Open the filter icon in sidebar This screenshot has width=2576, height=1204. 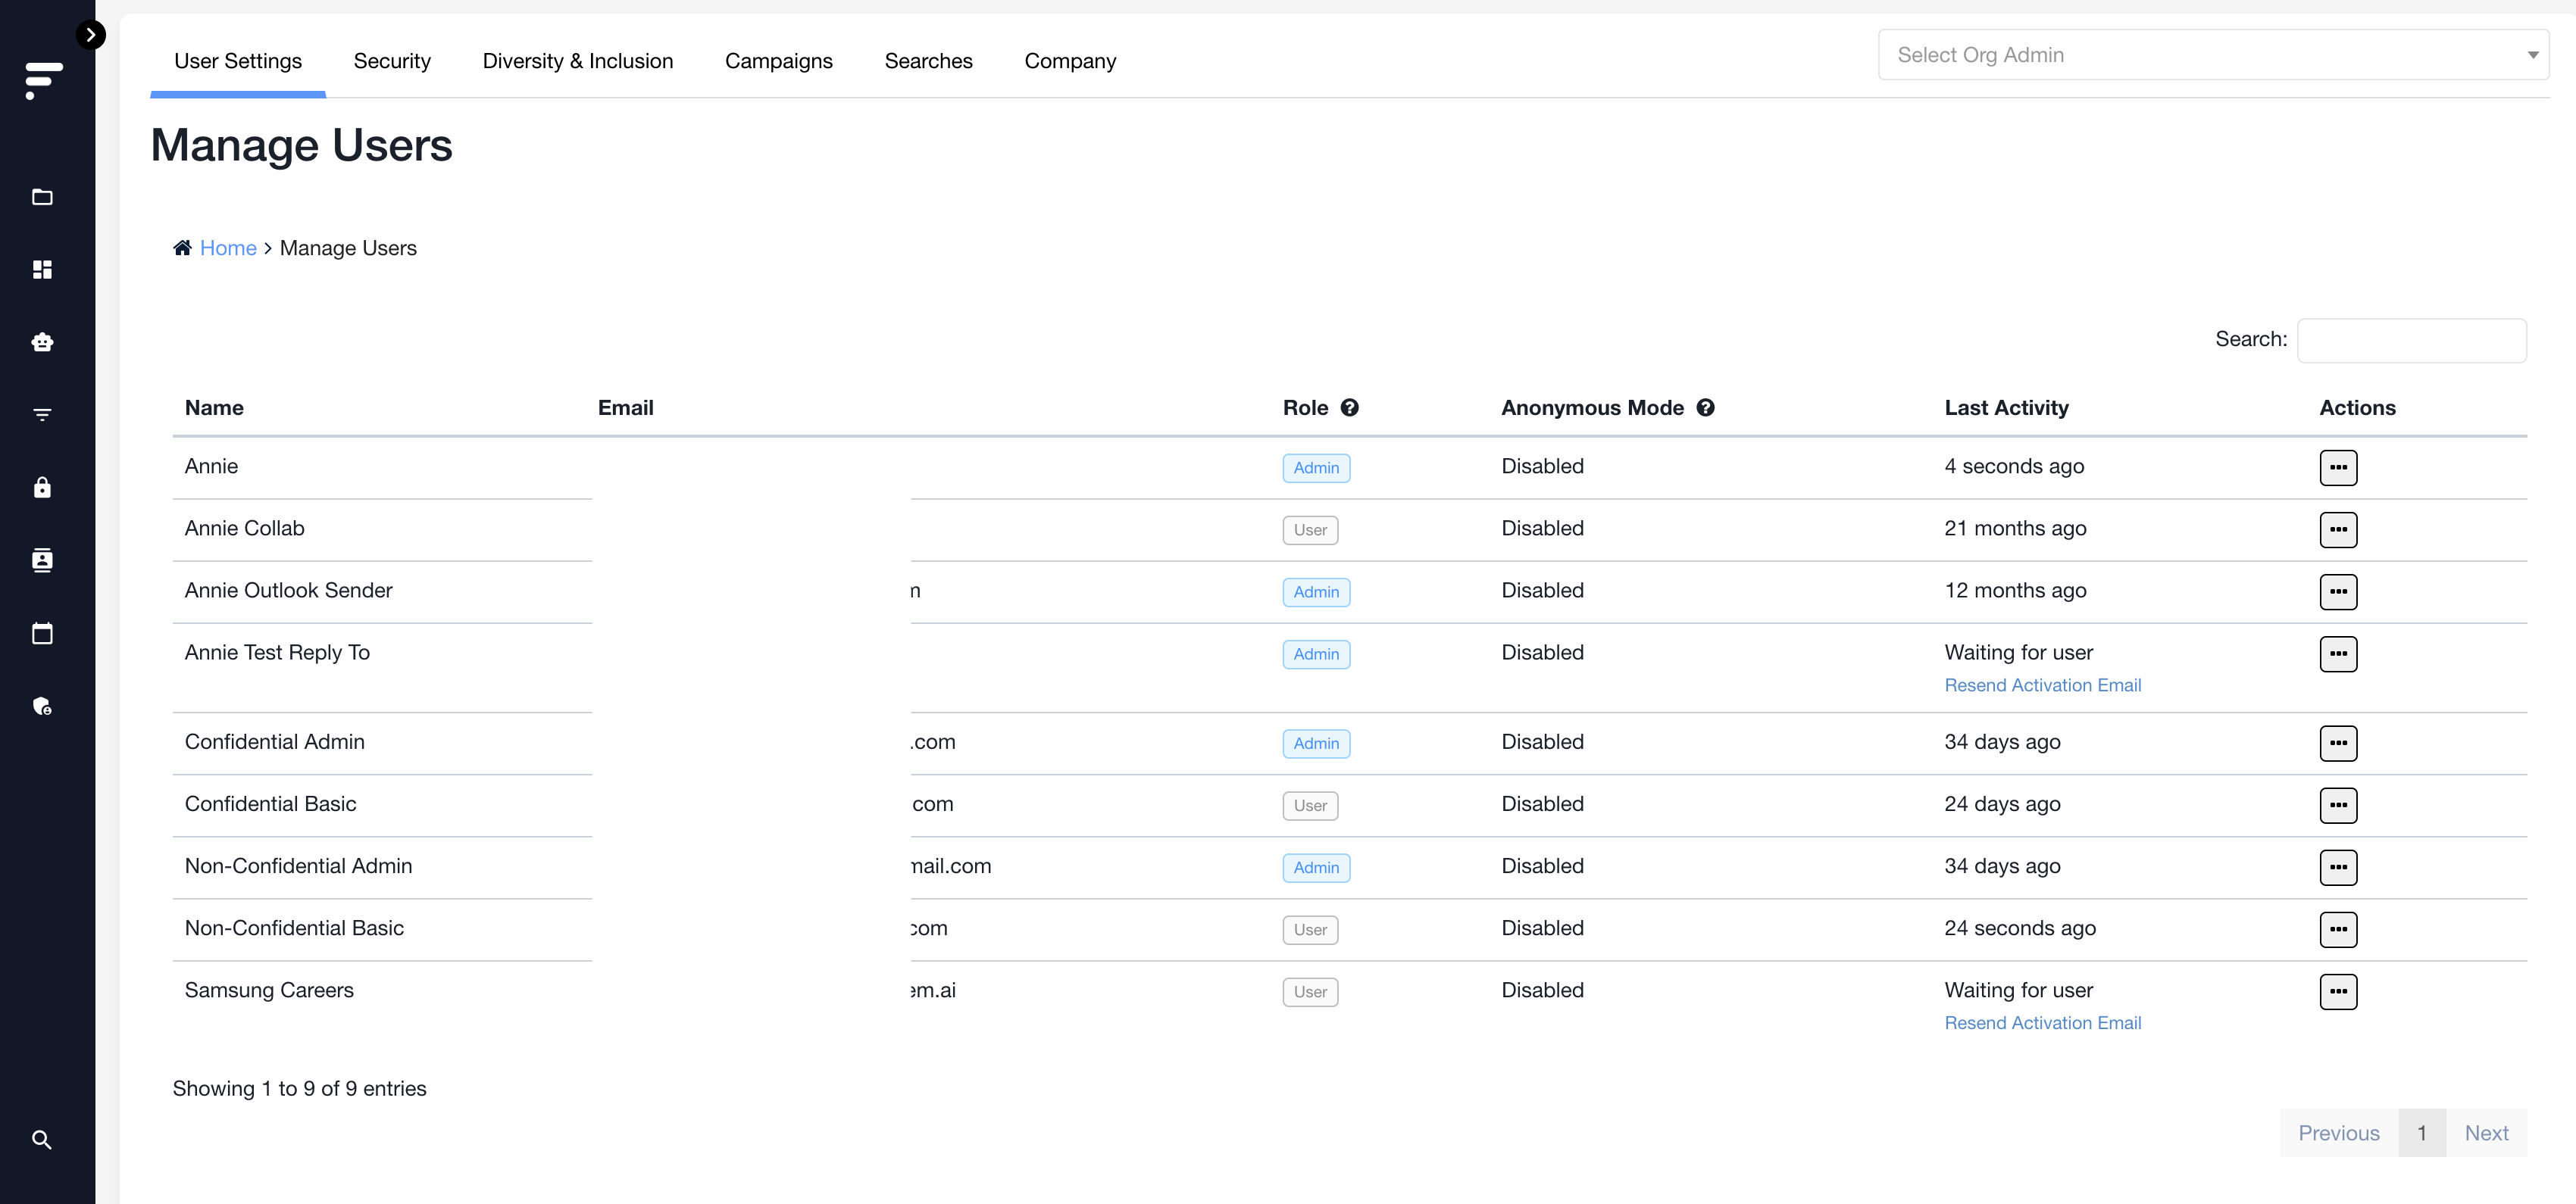click(x=42, y=415)
